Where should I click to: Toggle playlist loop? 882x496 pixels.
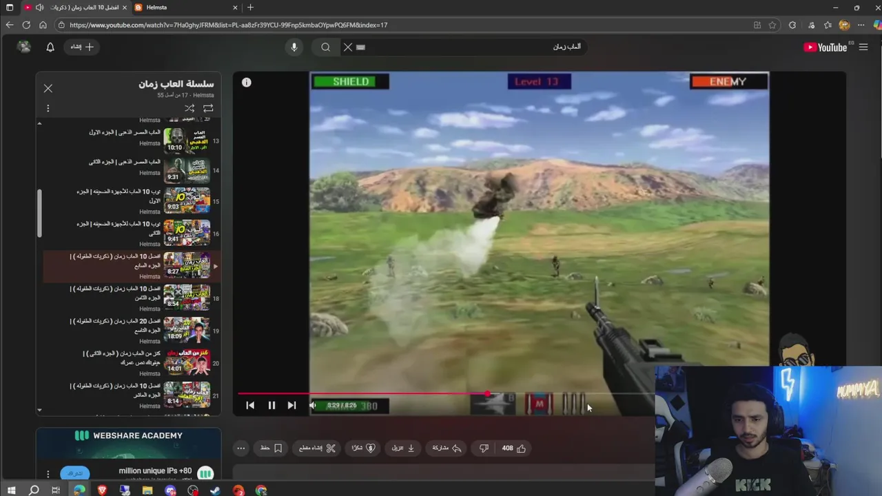point(208,108)
